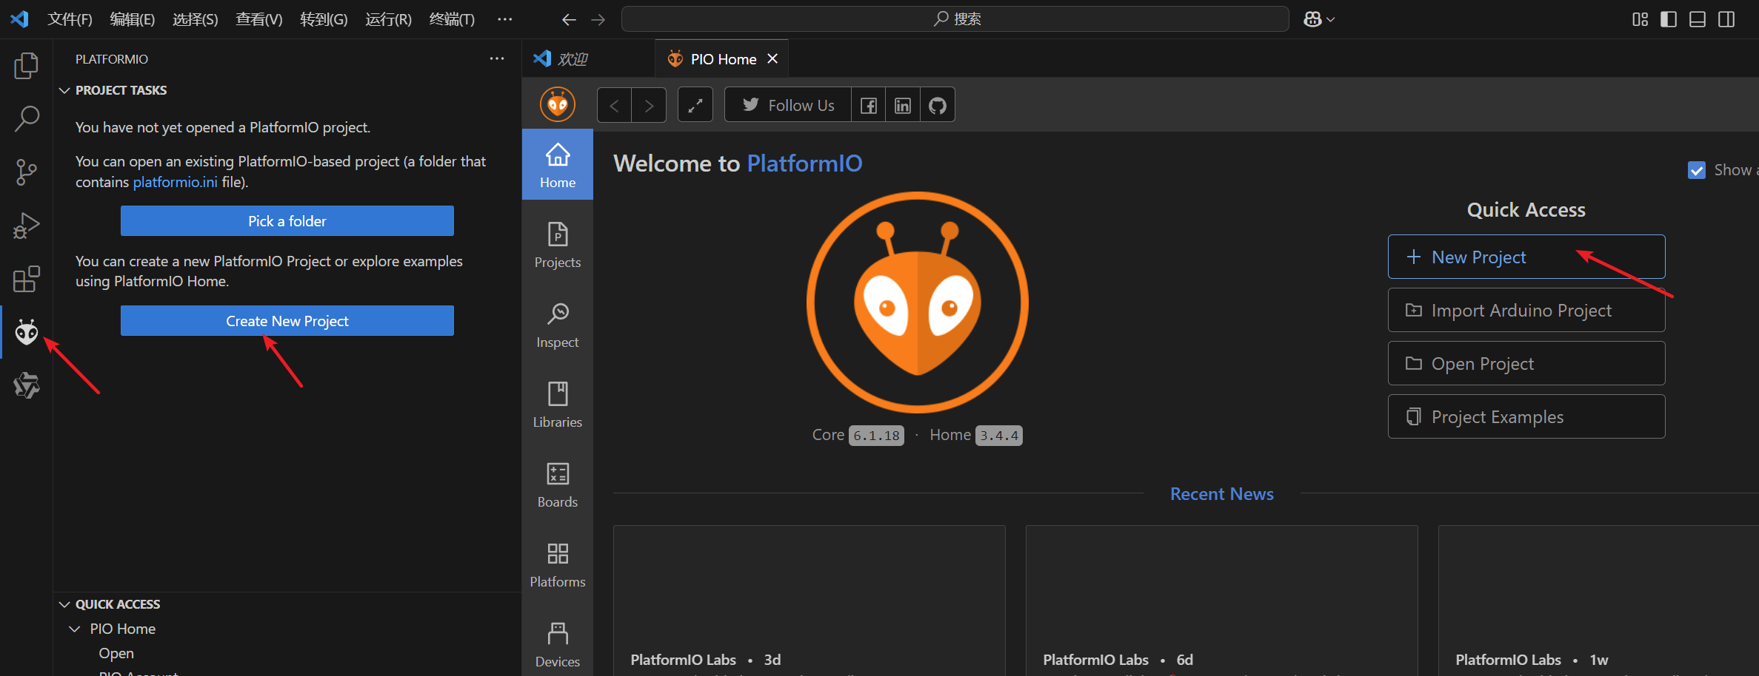Toggle the primary side bar layout button

1668,19
